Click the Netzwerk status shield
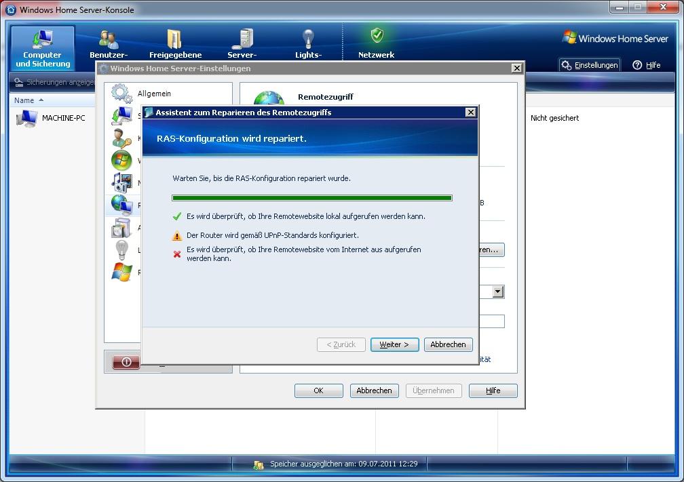The height and width of the screenshot is (482, 684). [x=377, y=36]
